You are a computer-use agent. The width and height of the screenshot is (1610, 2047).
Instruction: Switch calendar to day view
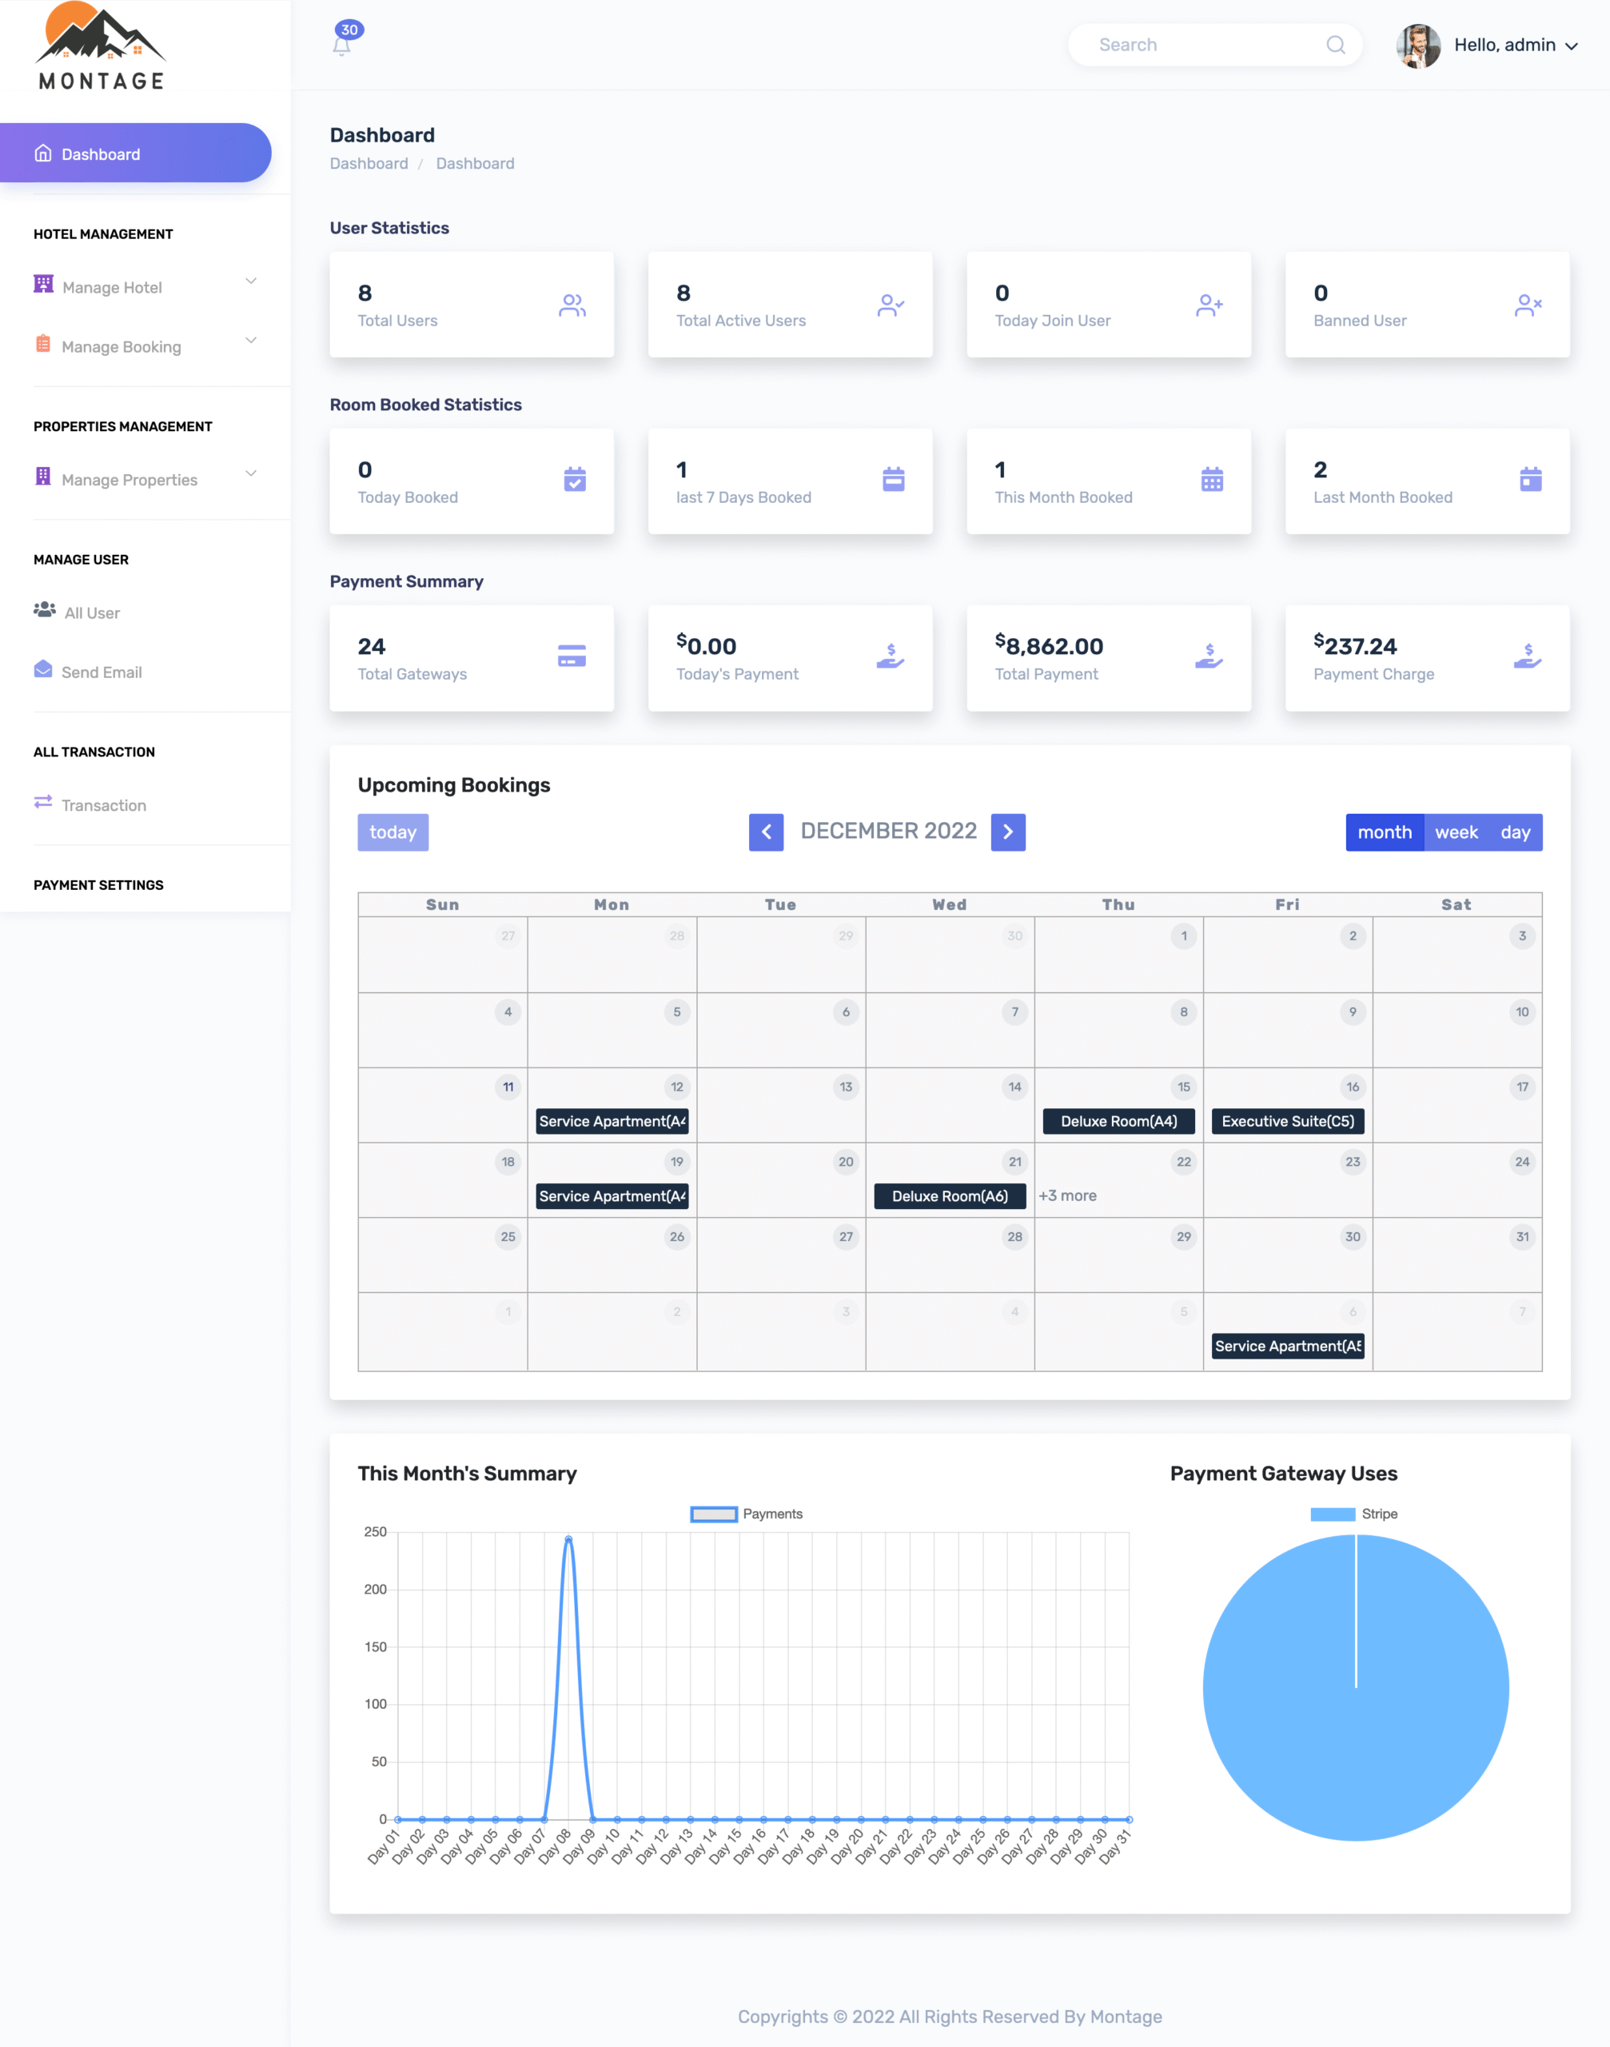tap(1515, 832)
